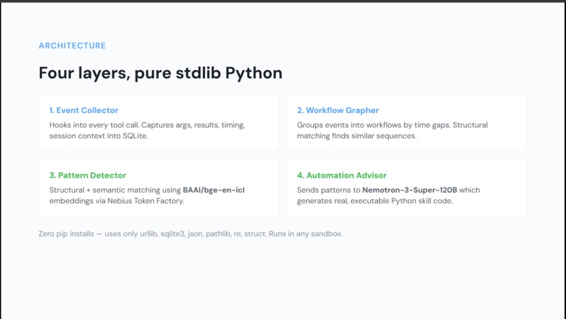Click the text "embeddings via Nebius Token Factory."
This screenshot has width=566, height=319.
pos(117,201)
